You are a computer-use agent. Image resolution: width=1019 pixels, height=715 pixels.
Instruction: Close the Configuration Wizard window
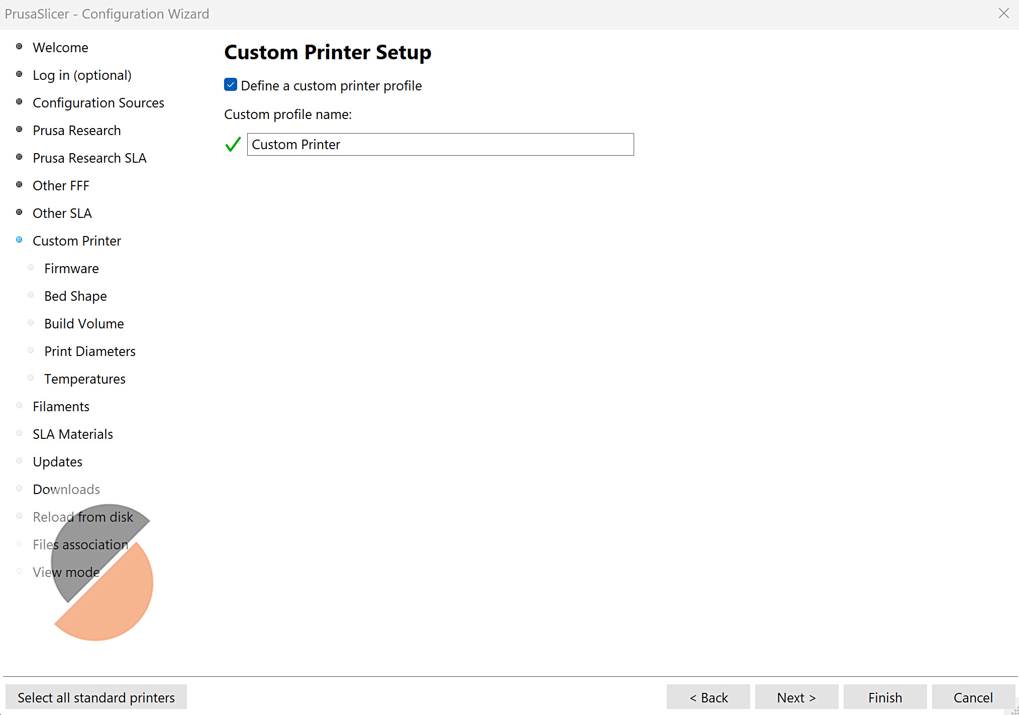click(x=1004, y=14)
